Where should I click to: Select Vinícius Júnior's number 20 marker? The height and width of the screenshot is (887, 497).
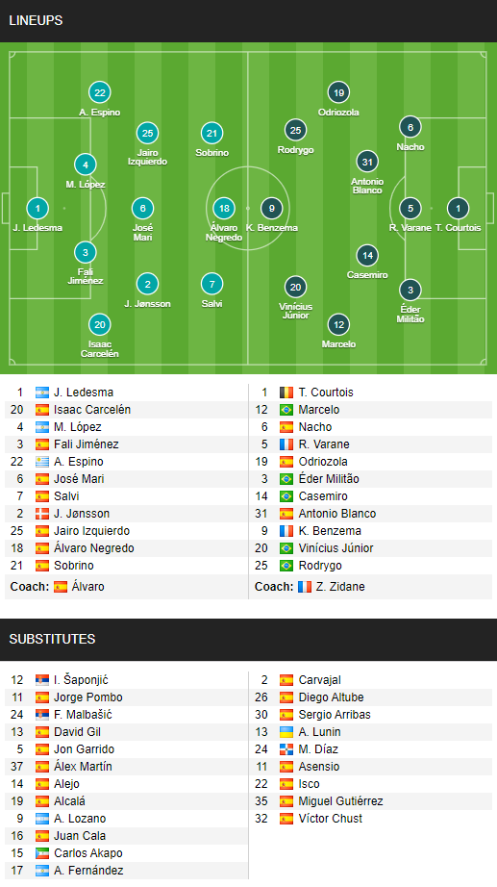click(x=295, y=287)
